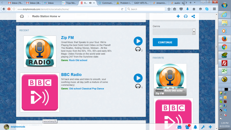Go to the browser home page icon
This screenshot has height=130, width=231.
[x=194, y=9]
